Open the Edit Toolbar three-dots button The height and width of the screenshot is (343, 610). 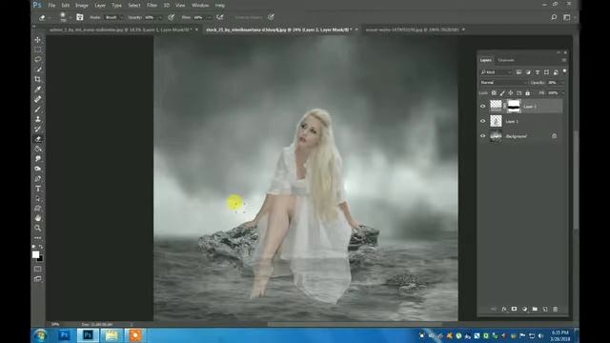38,238
